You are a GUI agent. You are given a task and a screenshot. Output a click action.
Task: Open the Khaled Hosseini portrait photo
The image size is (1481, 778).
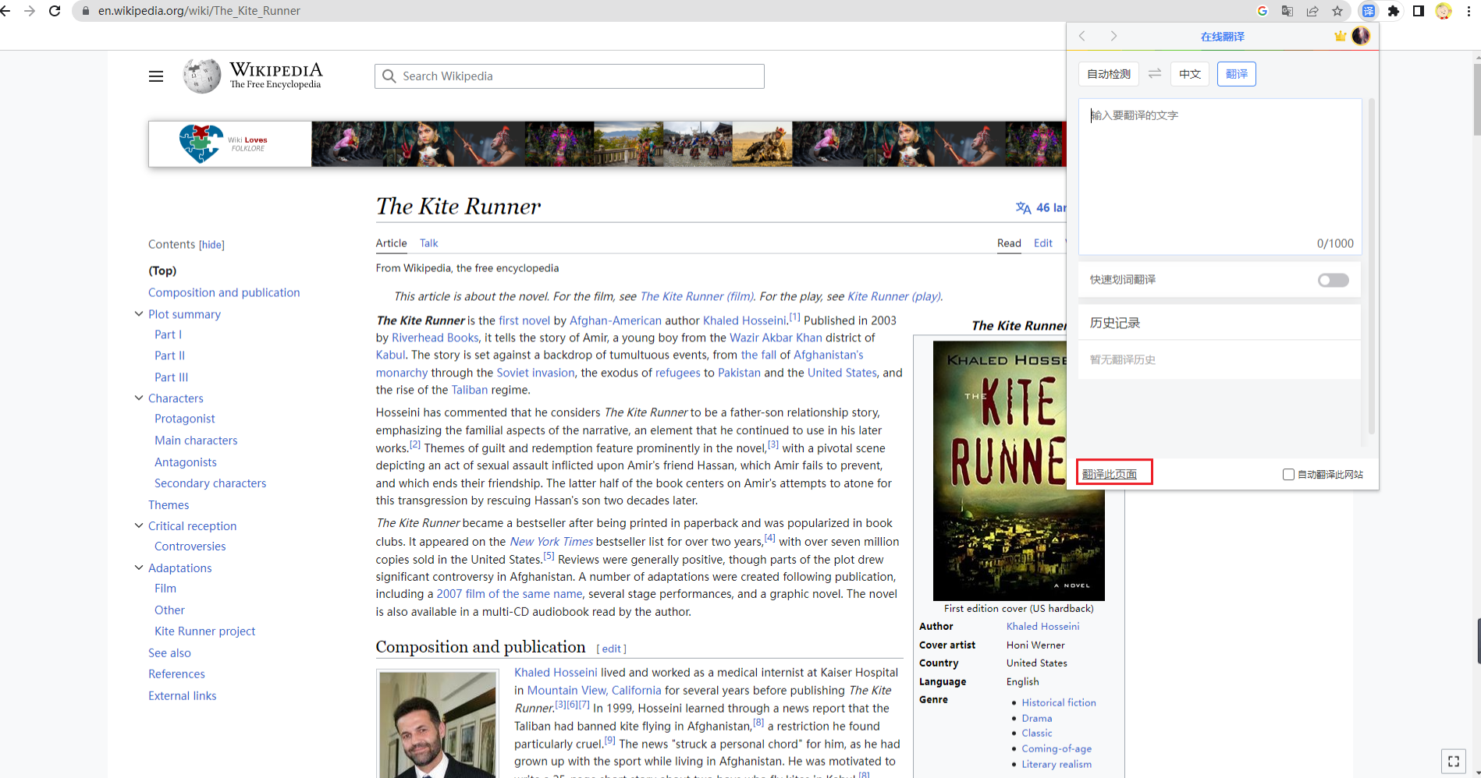[x=438, y=725]
